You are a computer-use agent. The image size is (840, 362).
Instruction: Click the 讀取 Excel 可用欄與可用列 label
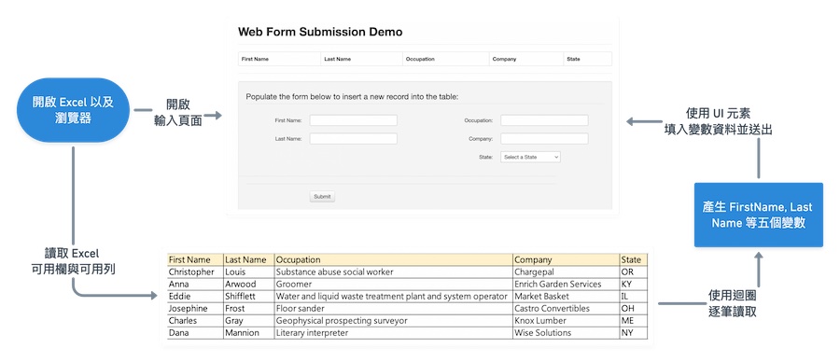click(74, 262)
